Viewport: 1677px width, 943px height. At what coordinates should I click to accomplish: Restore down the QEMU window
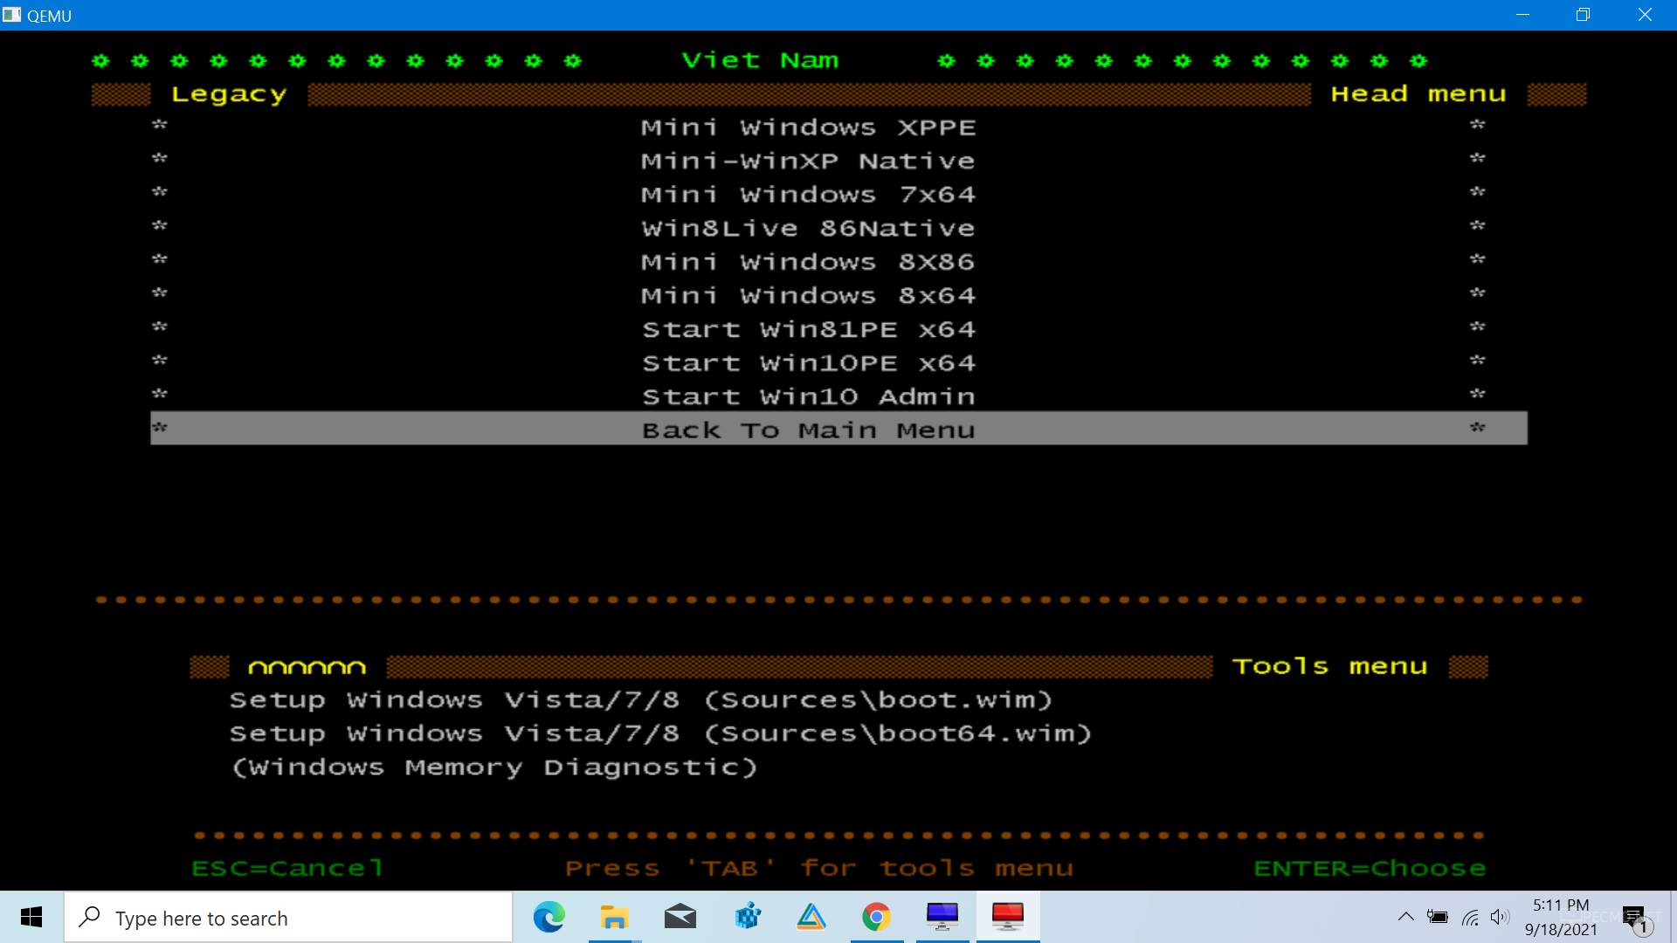tap(1583, 15)
